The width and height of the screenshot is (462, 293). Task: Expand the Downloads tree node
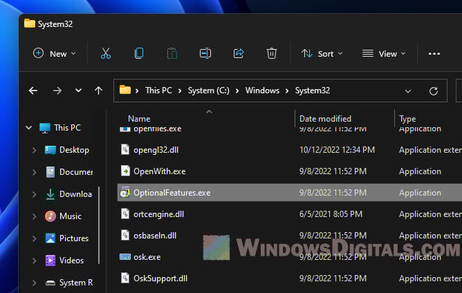(34, 194)
